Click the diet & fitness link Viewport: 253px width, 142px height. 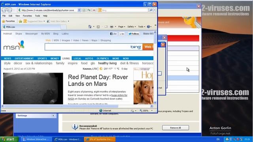[129, 63]
